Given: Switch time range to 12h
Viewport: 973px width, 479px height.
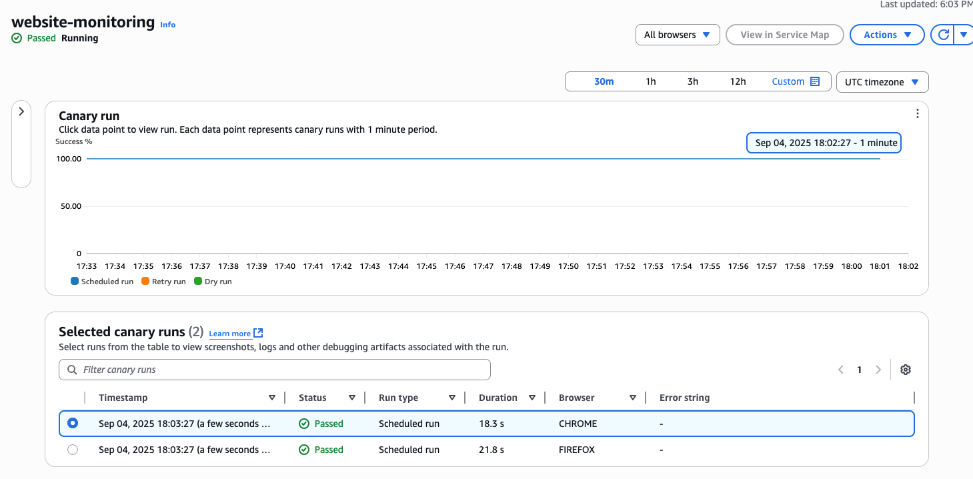Looking at the screenshot, I should point(738,81).
